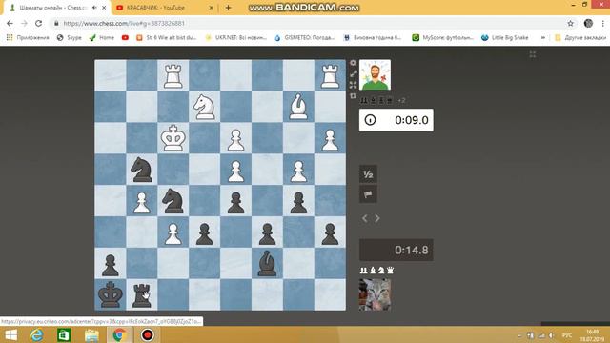Click the bottom dark clock showing 0:14.8
Viewport: 610px width, 343px height.
[396, 250]
